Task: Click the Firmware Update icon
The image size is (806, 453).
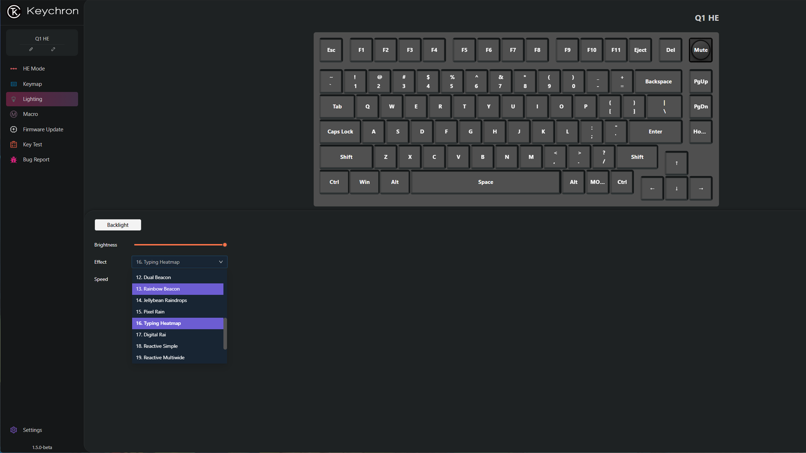Action: point(13,130)
